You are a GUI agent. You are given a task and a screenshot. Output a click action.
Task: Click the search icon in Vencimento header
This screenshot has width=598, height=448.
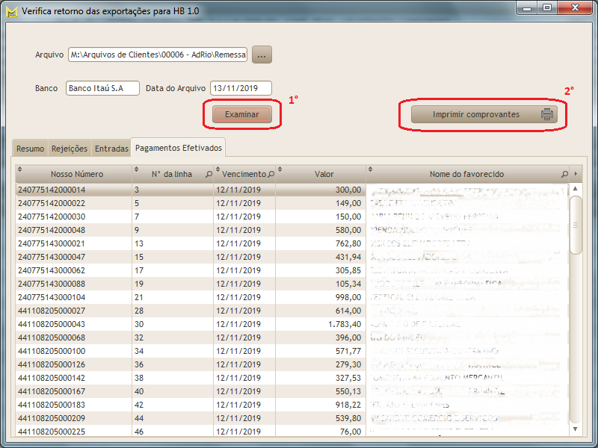pos(270,174)
